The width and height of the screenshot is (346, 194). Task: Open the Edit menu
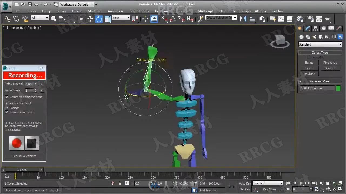coord(19,11)
